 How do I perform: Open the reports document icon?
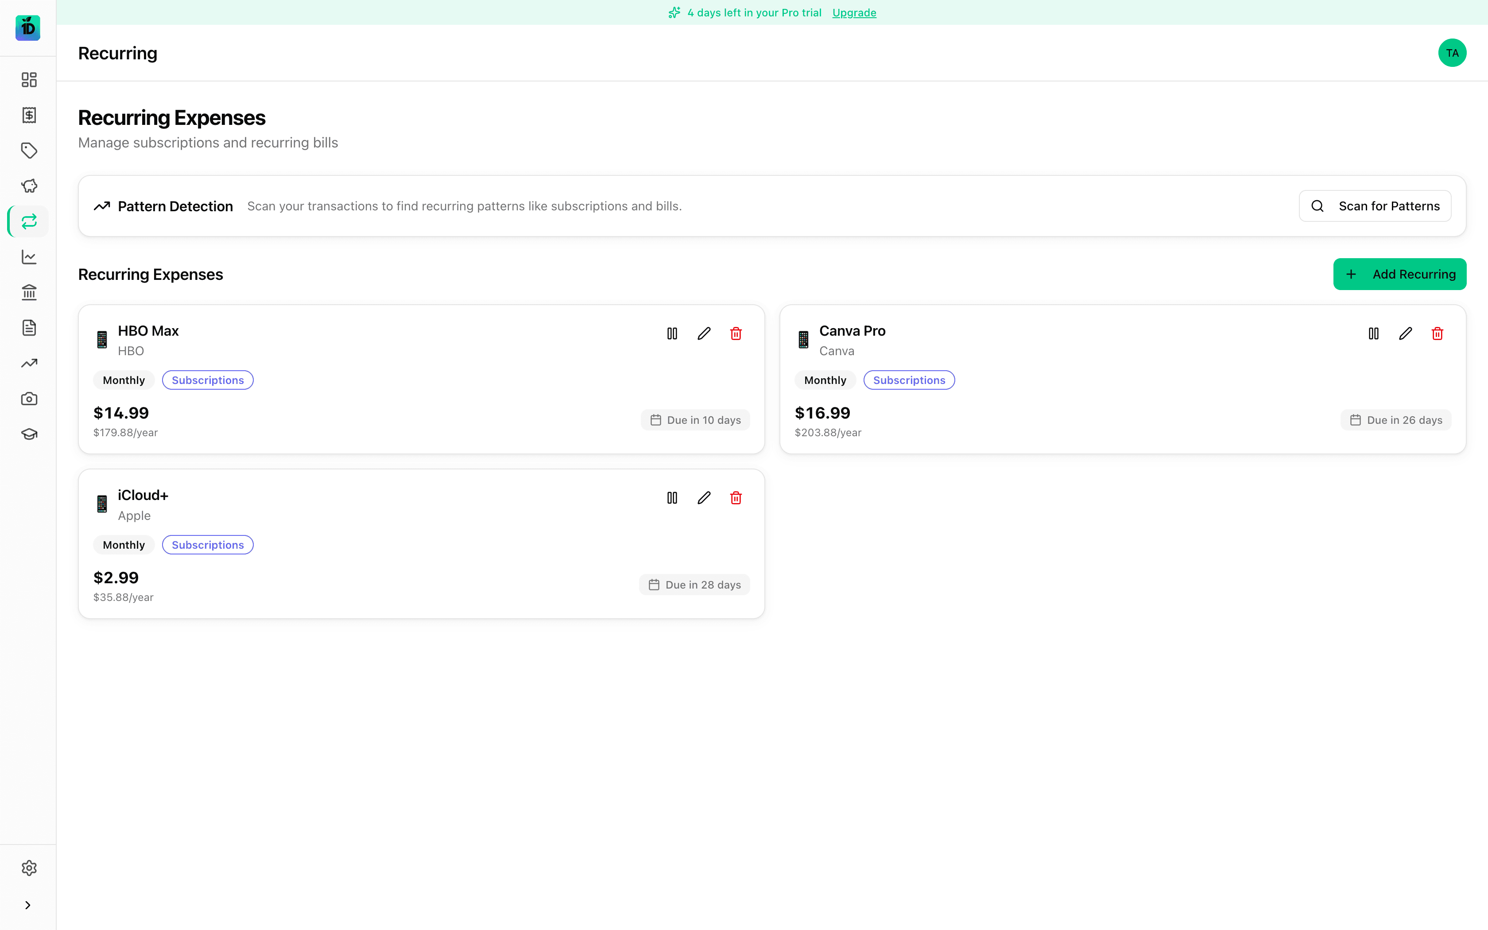click(28, 327)
